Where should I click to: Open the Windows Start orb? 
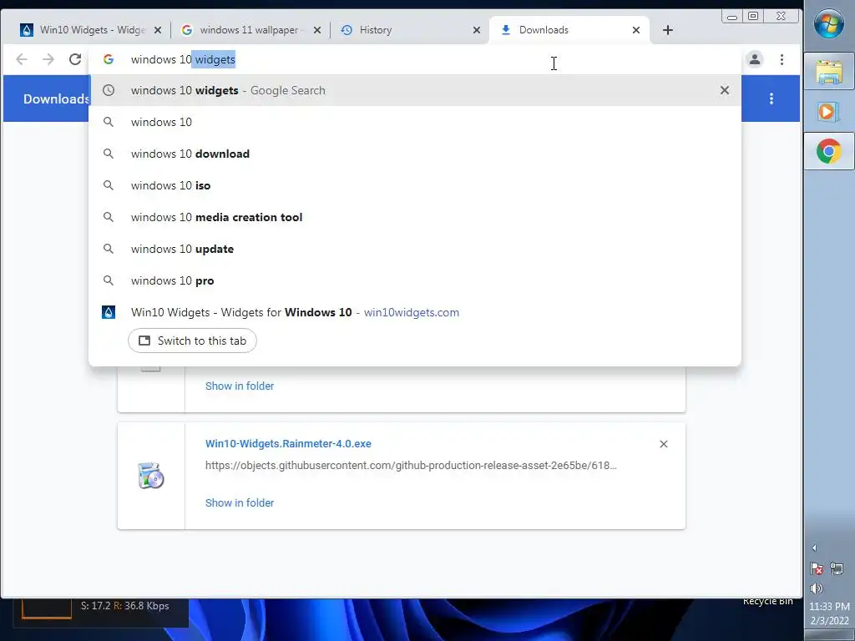pyautogui.click(x=829, y=24)
